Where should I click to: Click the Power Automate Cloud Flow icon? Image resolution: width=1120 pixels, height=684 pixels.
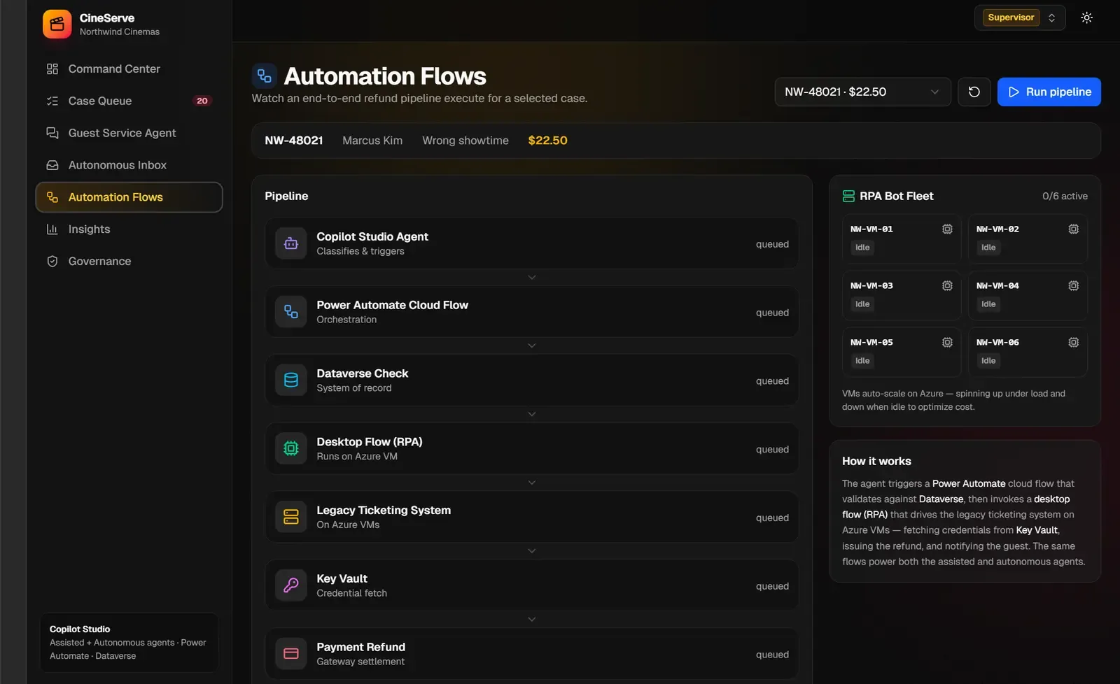click(291, 312)
